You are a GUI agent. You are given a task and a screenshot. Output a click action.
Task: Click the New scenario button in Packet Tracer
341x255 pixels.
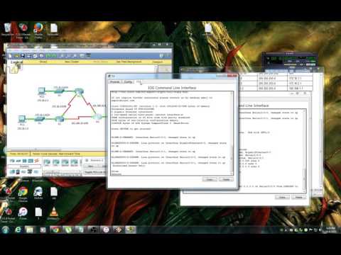click(90, 166)
